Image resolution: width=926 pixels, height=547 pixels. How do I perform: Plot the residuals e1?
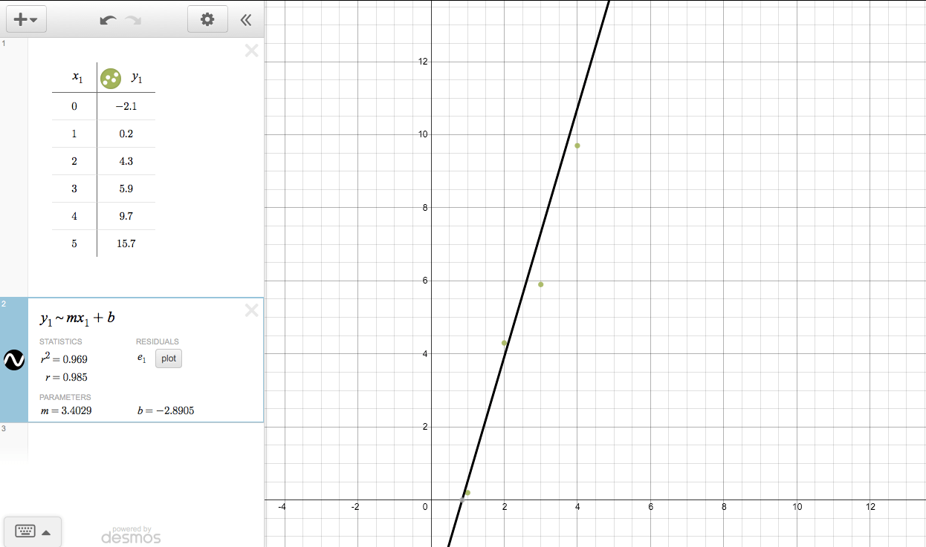[x=169, y=358]
